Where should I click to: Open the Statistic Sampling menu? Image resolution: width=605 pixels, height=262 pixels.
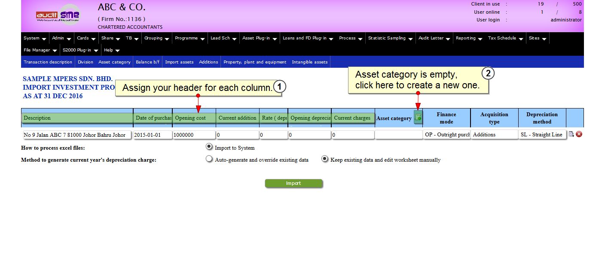point(390,38)
